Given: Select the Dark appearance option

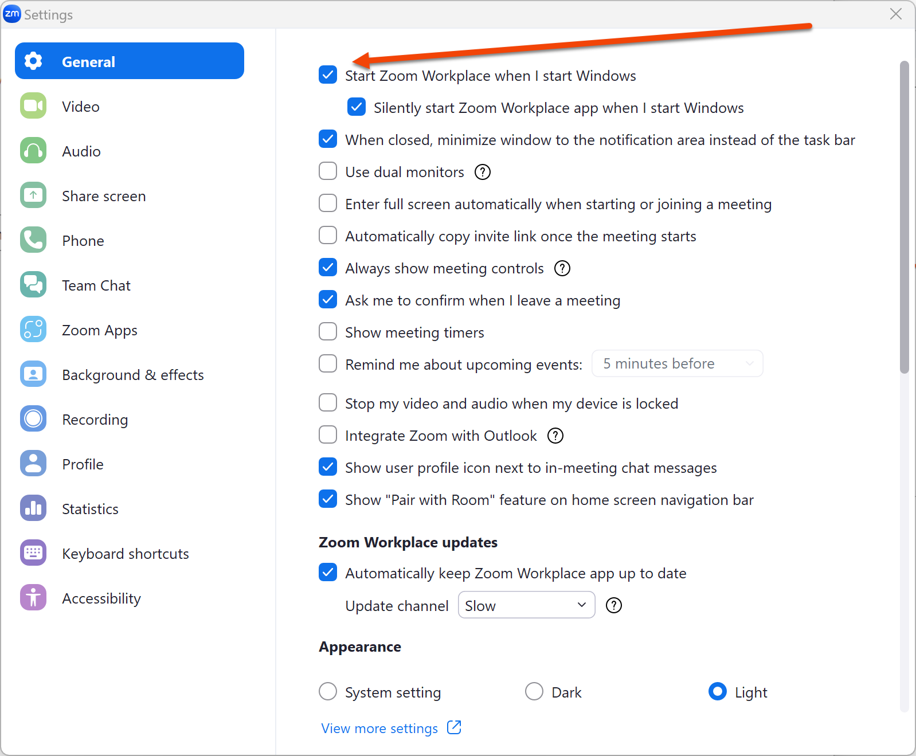Looking at the screenshot, I should tap(534, 692).
